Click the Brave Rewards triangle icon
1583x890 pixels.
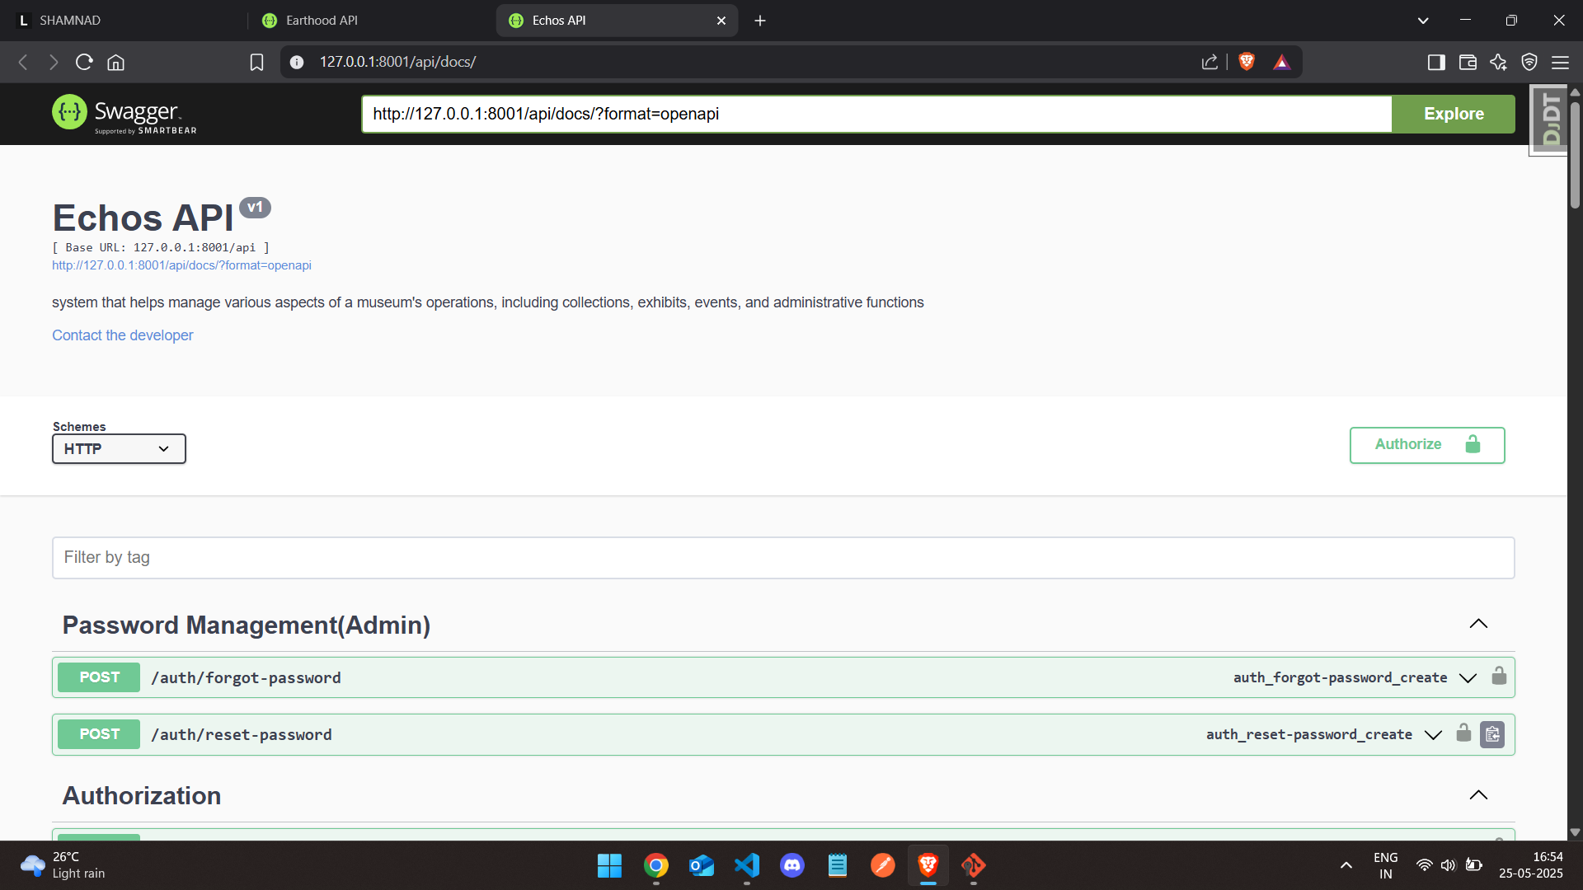pos(1281,62)
